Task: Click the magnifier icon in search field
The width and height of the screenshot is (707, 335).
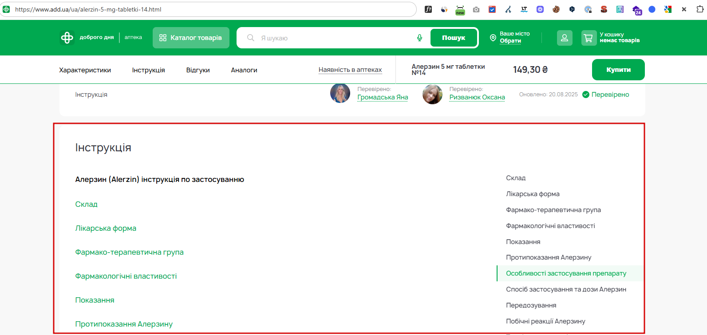Action: [x=251, y=38]
